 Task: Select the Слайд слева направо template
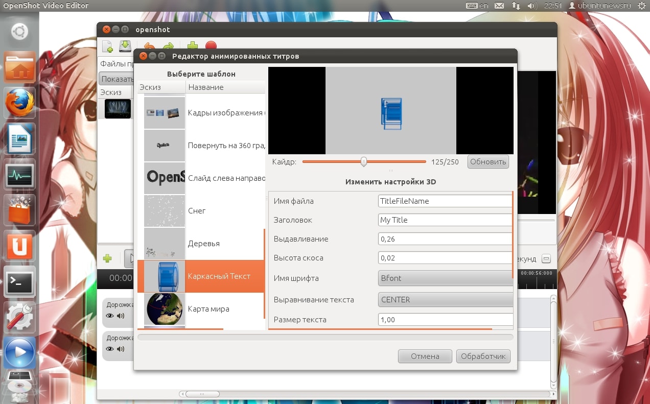[x=201, y=178]
